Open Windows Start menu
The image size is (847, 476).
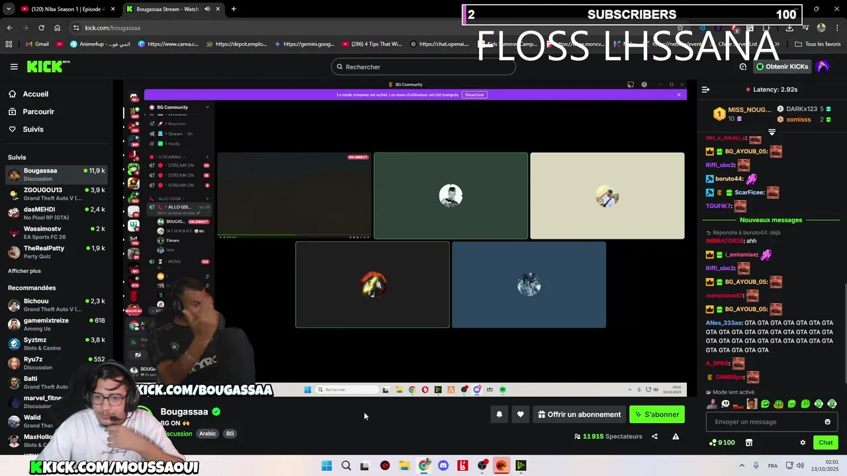coord(326,465)
